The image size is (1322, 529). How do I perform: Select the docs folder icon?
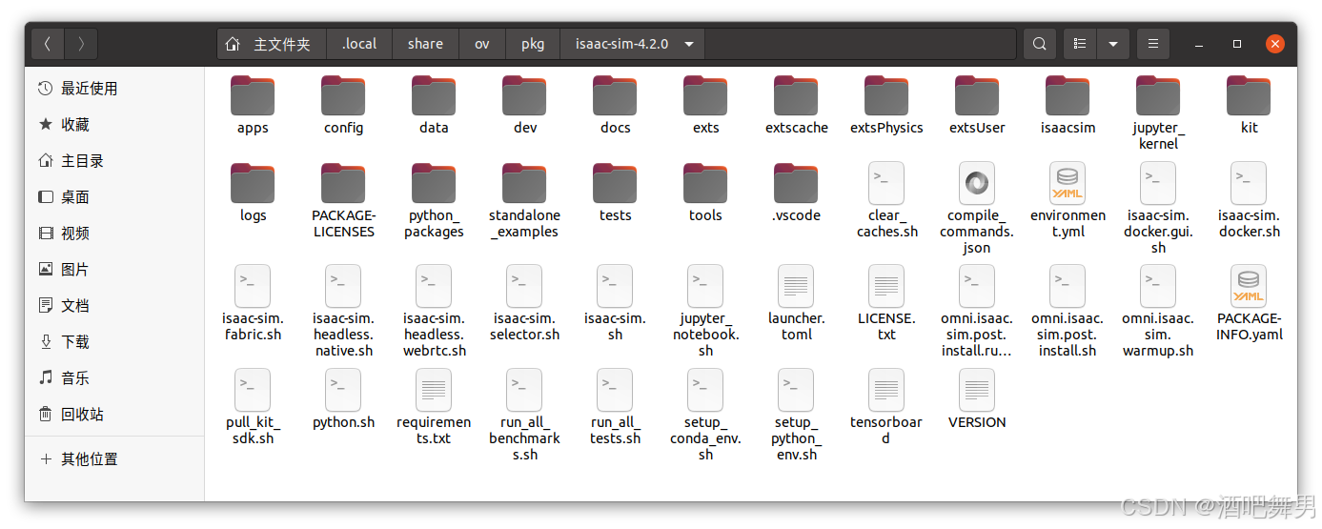(x=615, y=95)
